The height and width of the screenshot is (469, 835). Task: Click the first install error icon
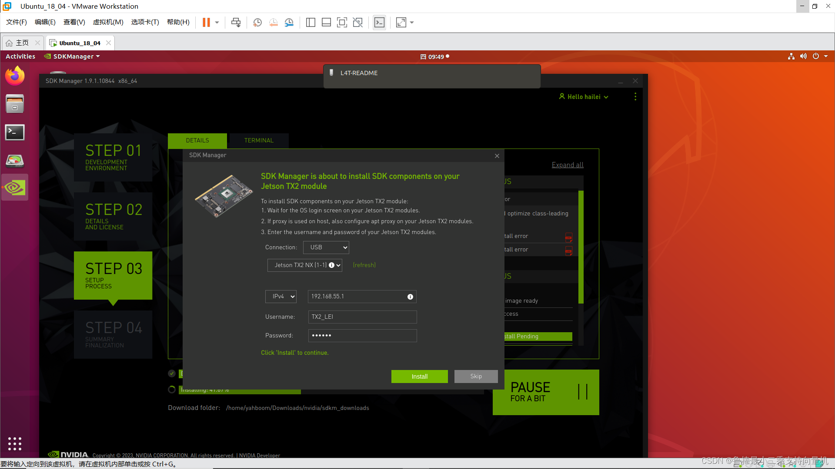(568, 237)
